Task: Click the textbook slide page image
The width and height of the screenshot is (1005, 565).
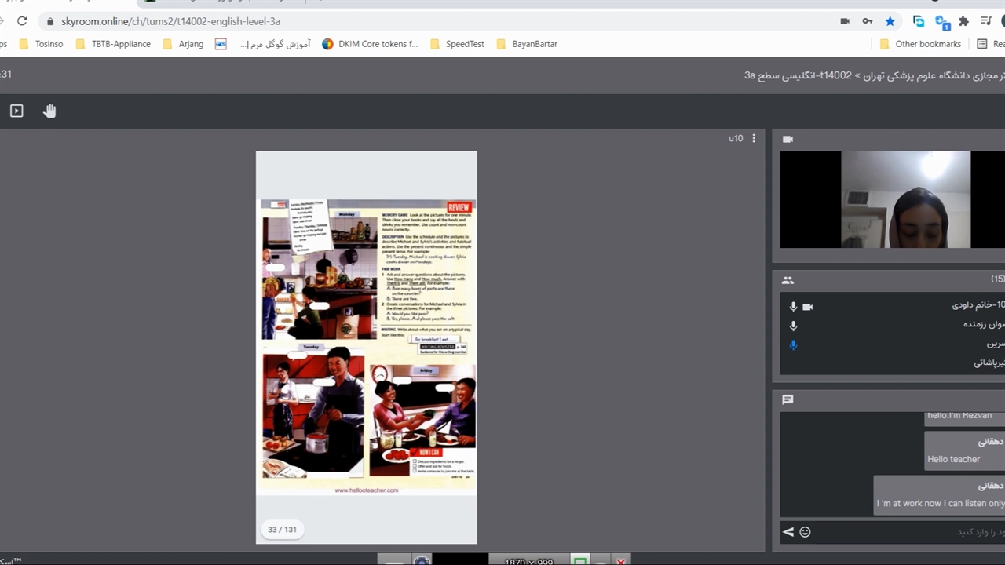Action: point(367,345)
